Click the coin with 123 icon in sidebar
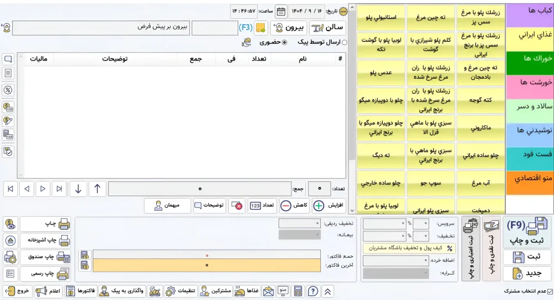This screenshot has height=300, width=554. (x=8, y=106)
